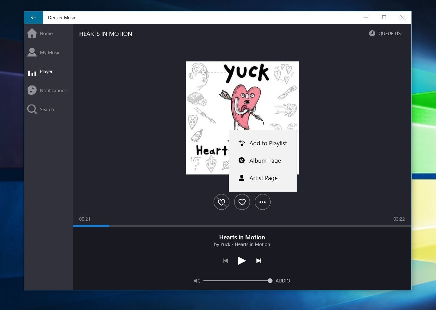The width and height of the screenshot is (436, 310).
Task: Click the HEARTS IN MOTION page heading
Action: [x=106, y=34]
